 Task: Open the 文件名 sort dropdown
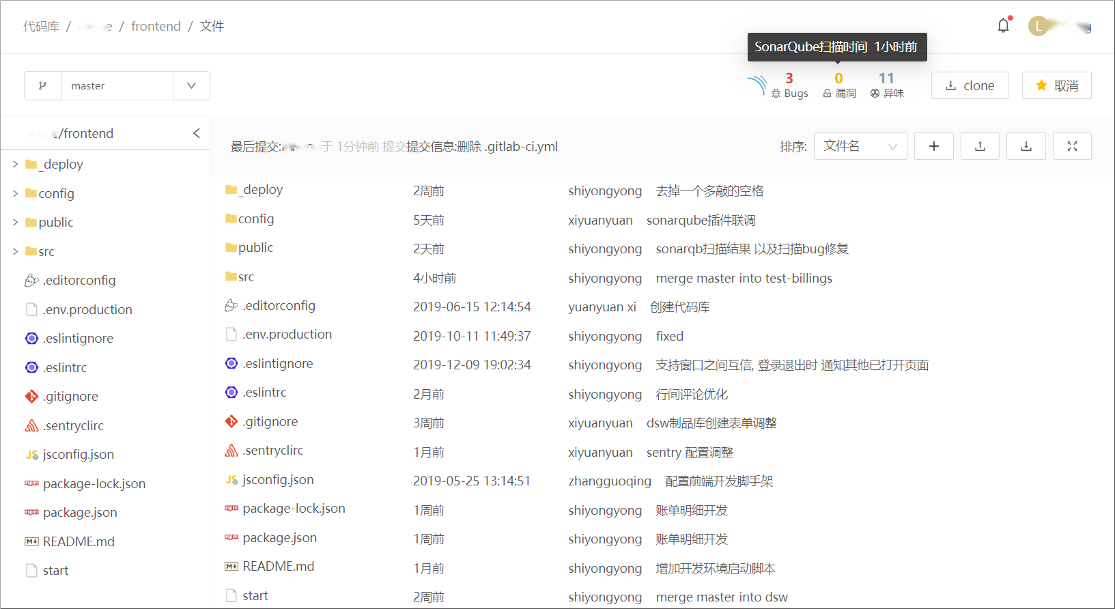[860, 146]
